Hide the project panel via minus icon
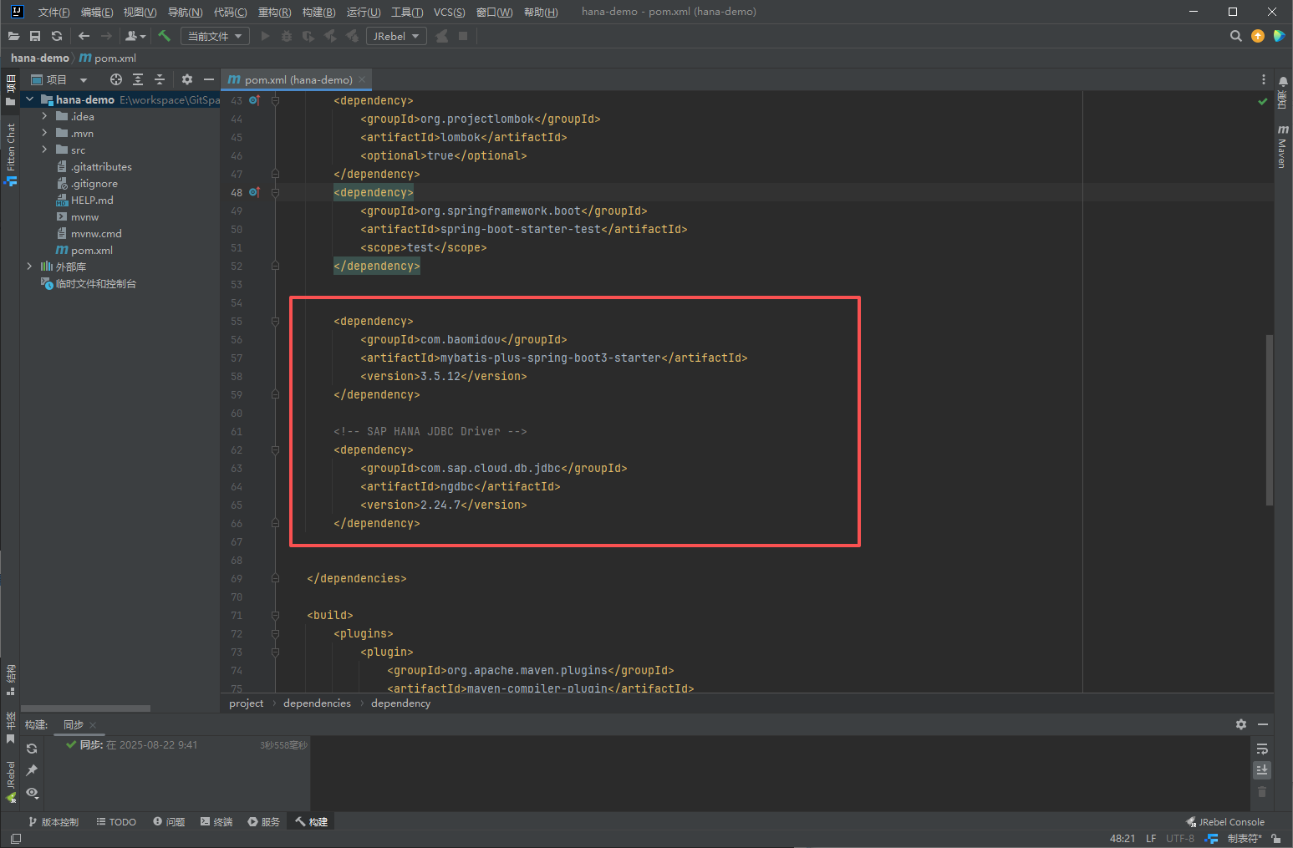 209,79
